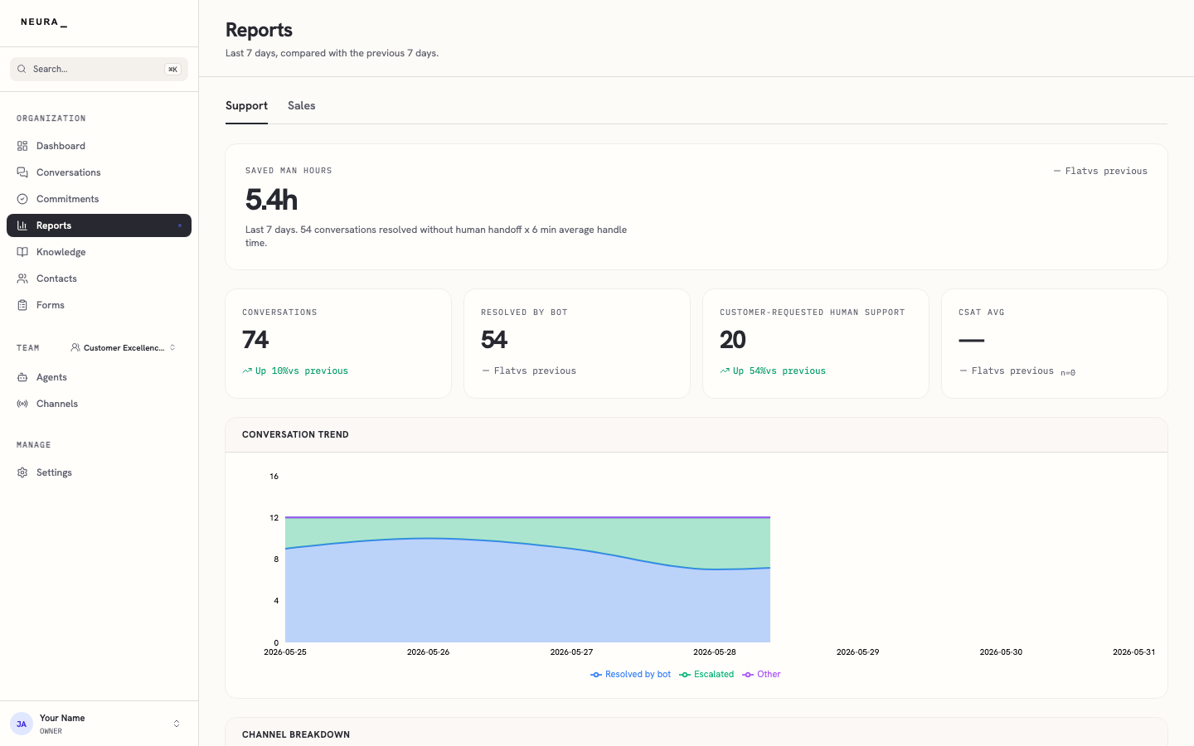Click the Conversations 74 card

point(338,343)
